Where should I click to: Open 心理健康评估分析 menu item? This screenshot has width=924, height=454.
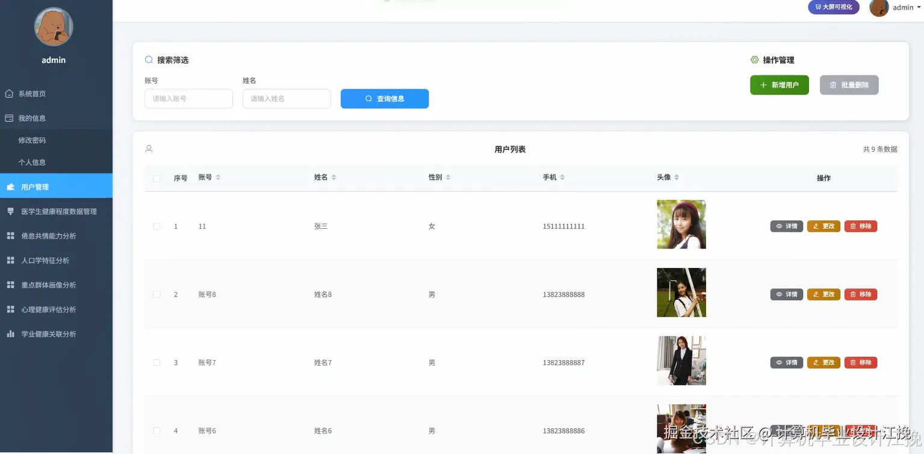point(56,309)
